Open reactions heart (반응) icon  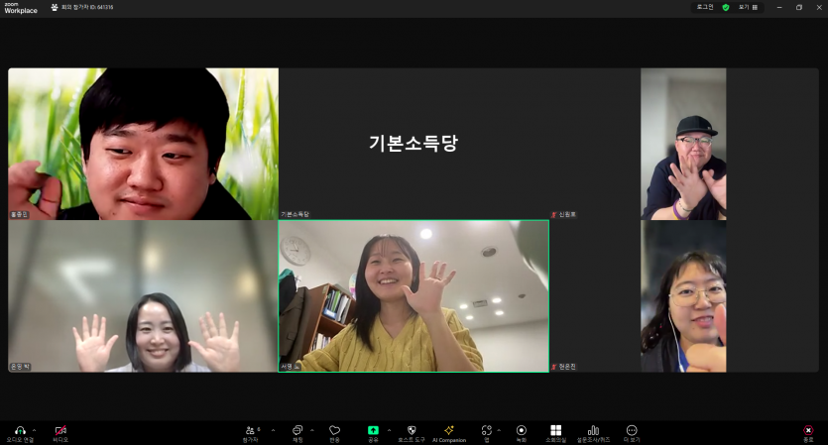tap(334, 430)
